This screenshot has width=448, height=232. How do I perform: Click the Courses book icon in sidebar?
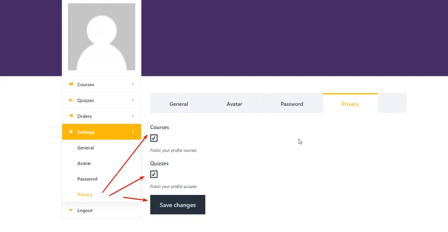pos(71,84)
